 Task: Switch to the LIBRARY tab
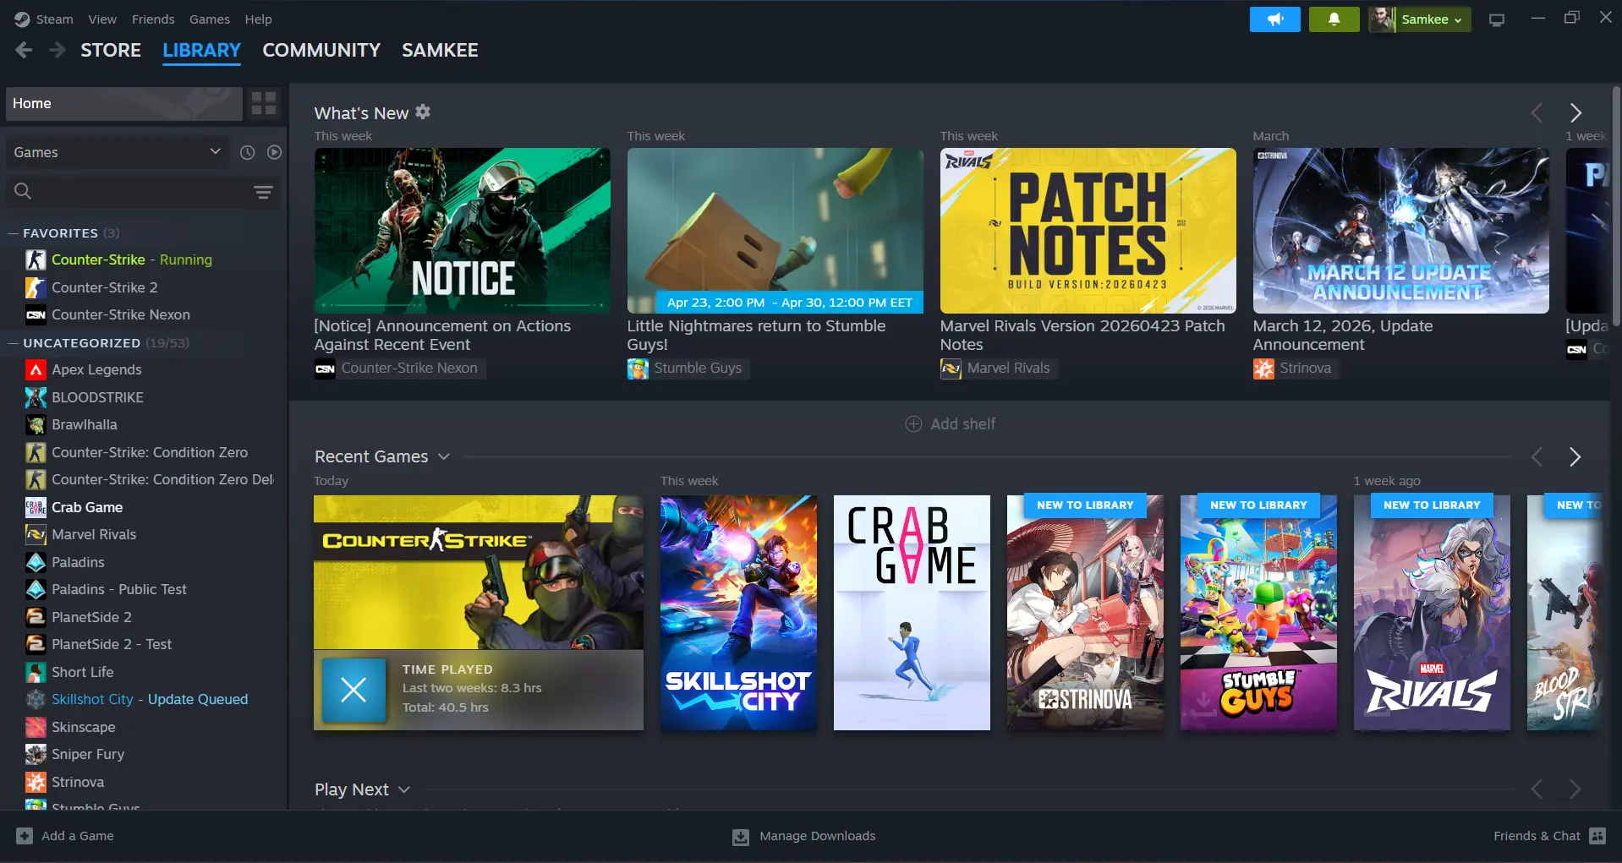[x=201, y=51]
